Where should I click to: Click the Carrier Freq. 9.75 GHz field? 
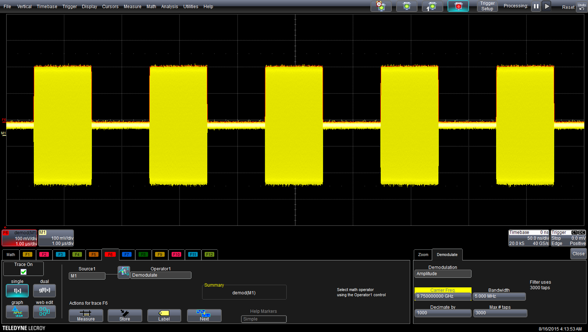coord(443,296)
